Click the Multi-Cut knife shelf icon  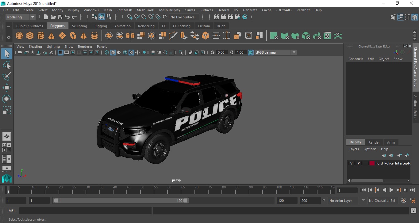(x=173, y=36)
